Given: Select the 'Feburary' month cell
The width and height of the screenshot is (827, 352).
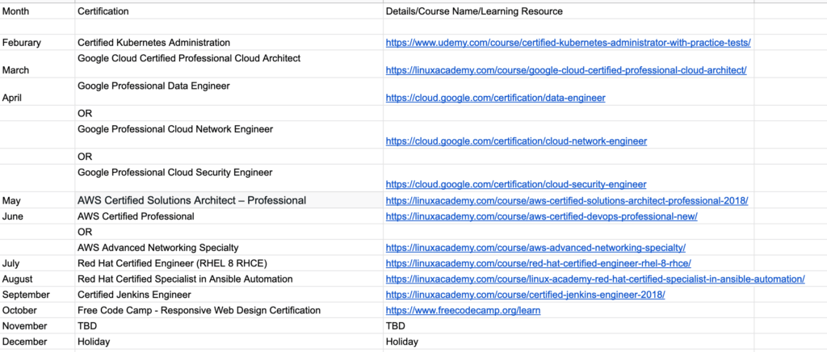Looking at the screenshot, I should click(x=37, y=43).
